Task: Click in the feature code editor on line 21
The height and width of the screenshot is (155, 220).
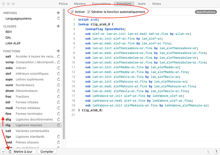Action: tap(128, 115)
